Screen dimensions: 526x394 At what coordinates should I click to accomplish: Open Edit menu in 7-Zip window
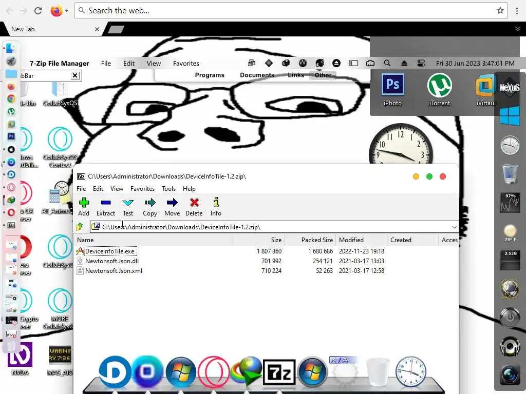click(98, 189)
